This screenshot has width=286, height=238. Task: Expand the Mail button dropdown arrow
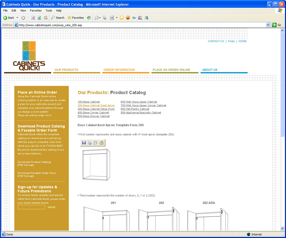(100, 18)
